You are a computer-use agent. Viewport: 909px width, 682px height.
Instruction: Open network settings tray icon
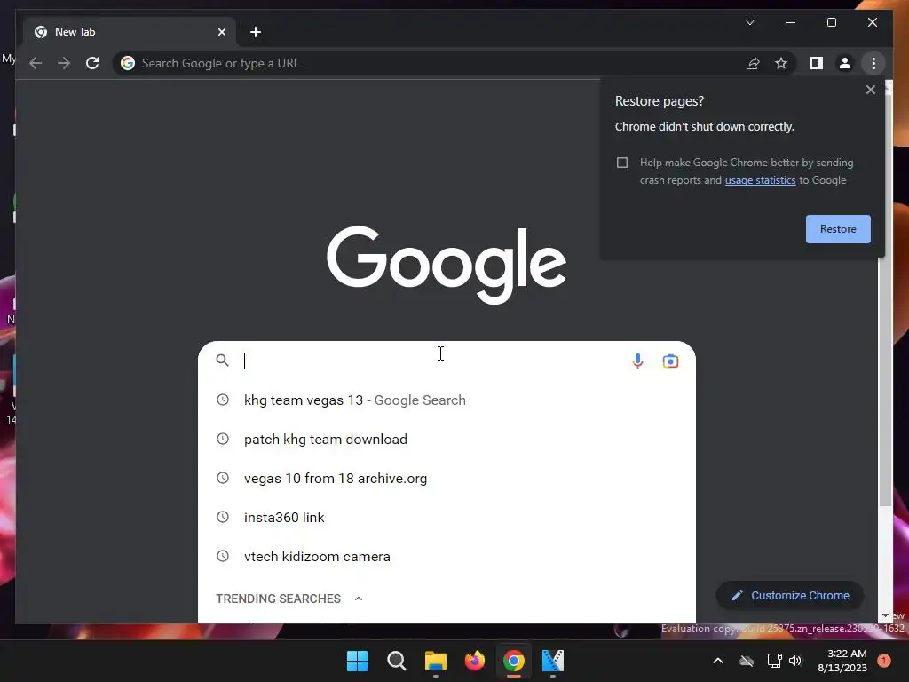tap(774, 661)
